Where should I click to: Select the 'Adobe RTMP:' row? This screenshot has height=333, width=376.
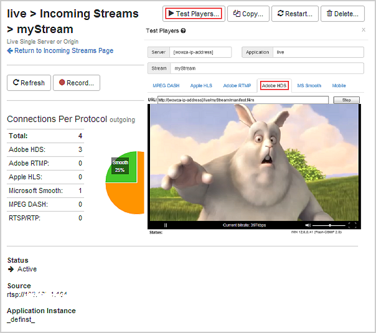coord(45,163)
